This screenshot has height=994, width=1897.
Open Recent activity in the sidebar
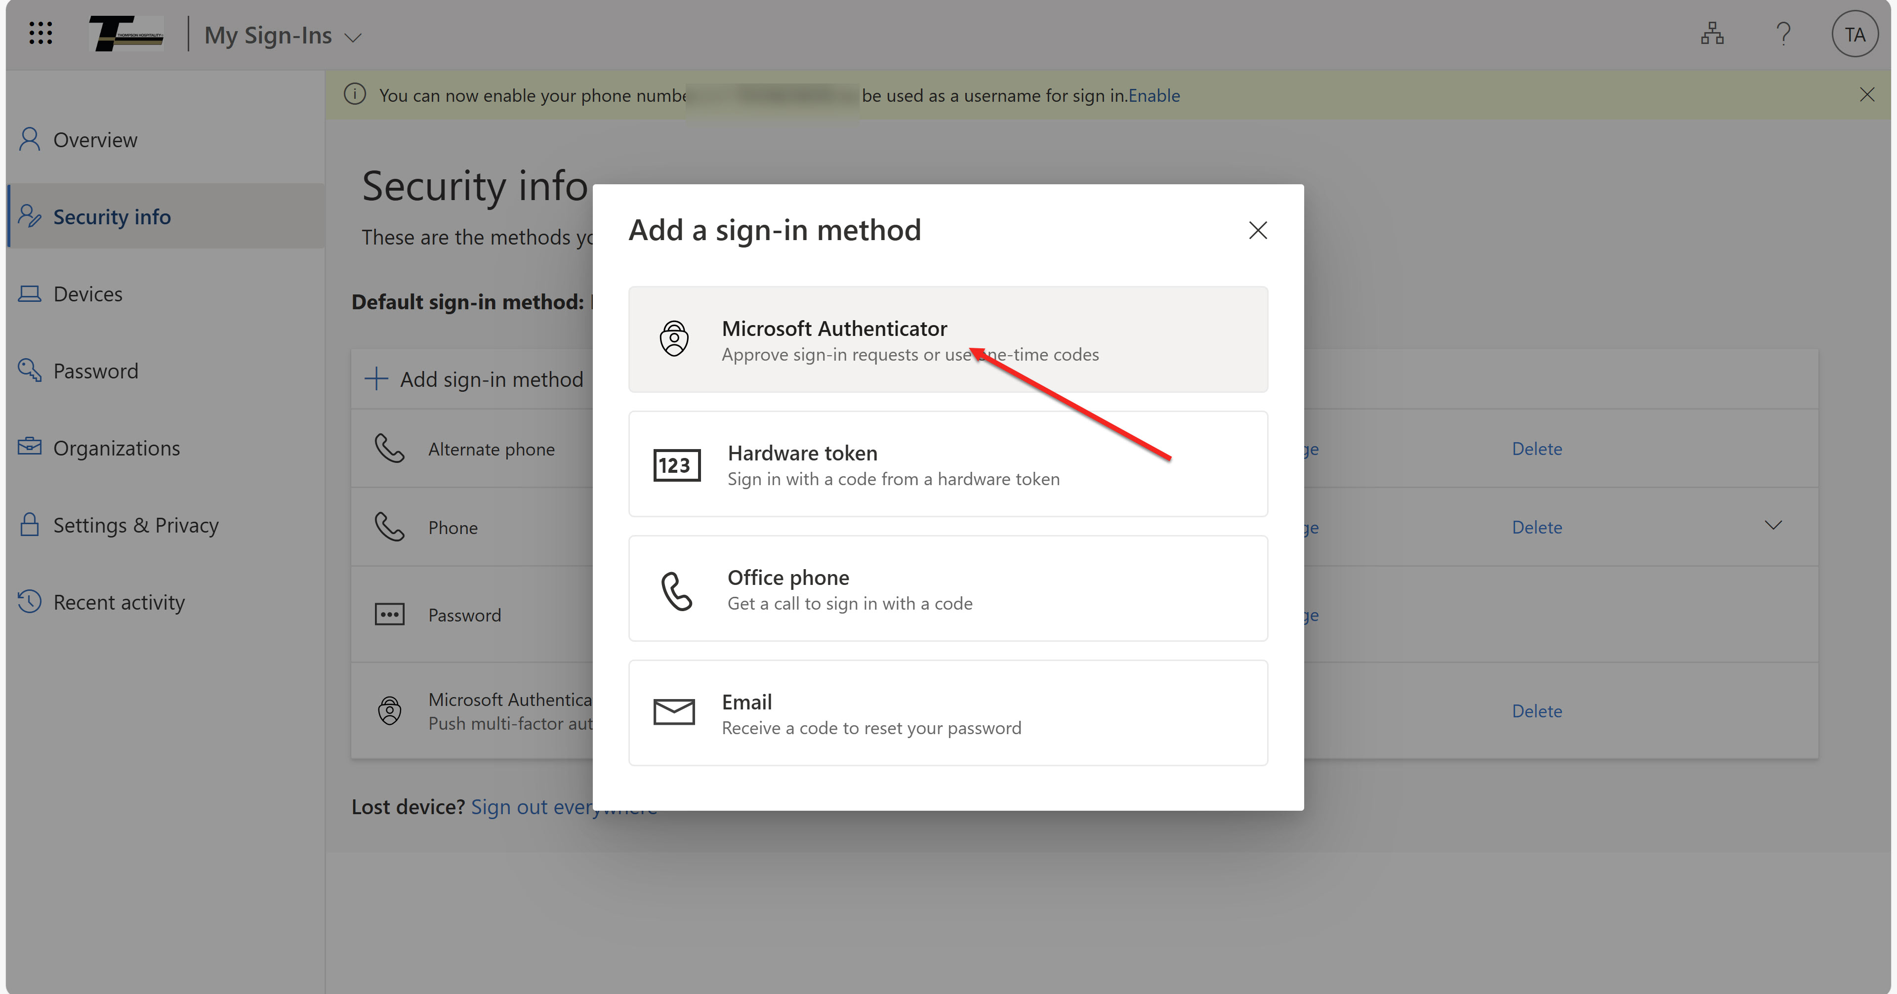[165, 602]
